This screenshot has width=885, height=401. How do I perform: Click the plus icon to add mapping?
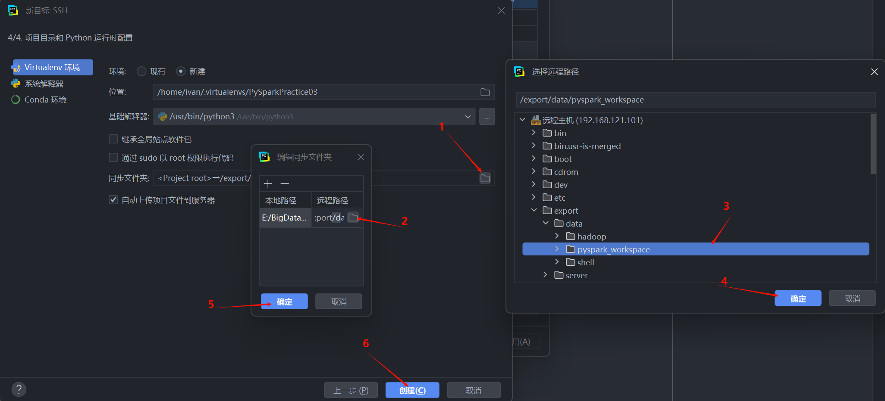[x=268, y=183]
